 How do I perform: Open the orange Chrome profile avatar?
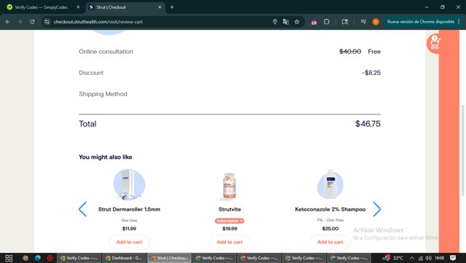pos(376,22)
